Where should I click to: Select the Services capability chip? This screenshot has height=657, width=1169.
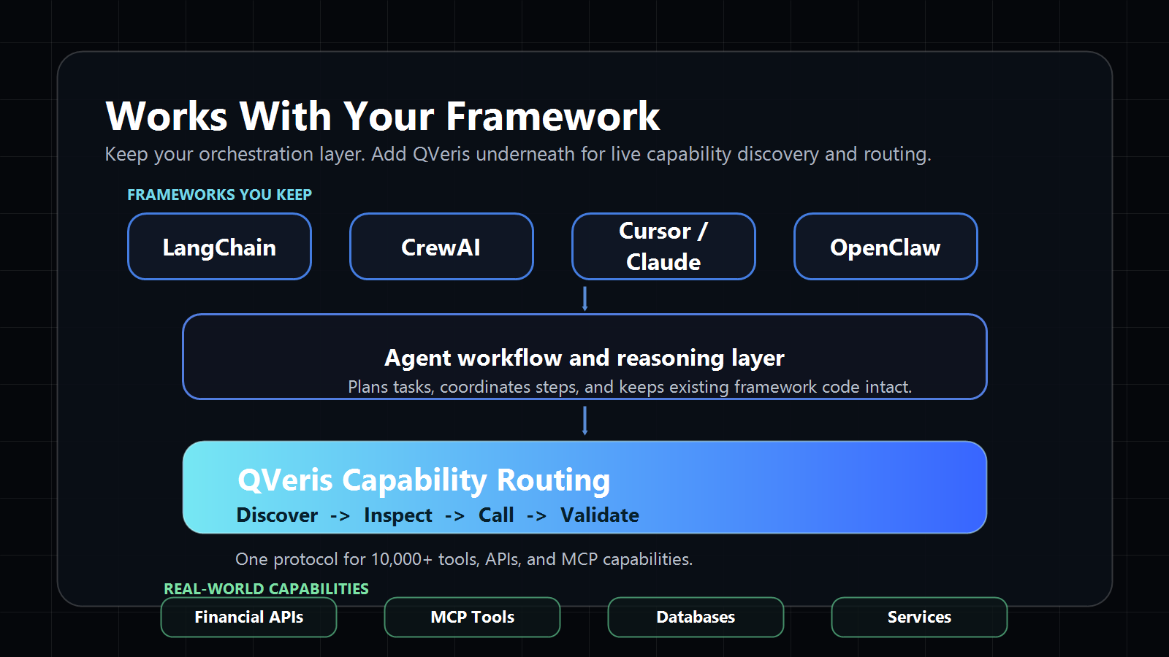click(919, 617)
